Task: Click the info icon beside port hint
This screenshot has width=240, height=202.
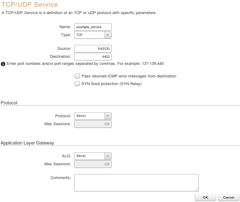Action: [x=3, y=64]
